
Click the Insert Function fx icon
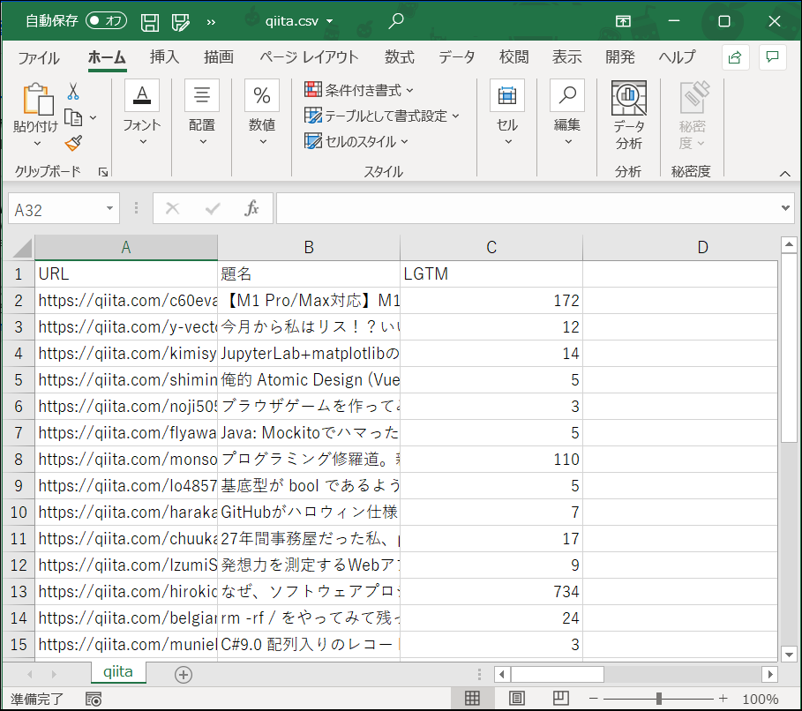pos(251,209)
